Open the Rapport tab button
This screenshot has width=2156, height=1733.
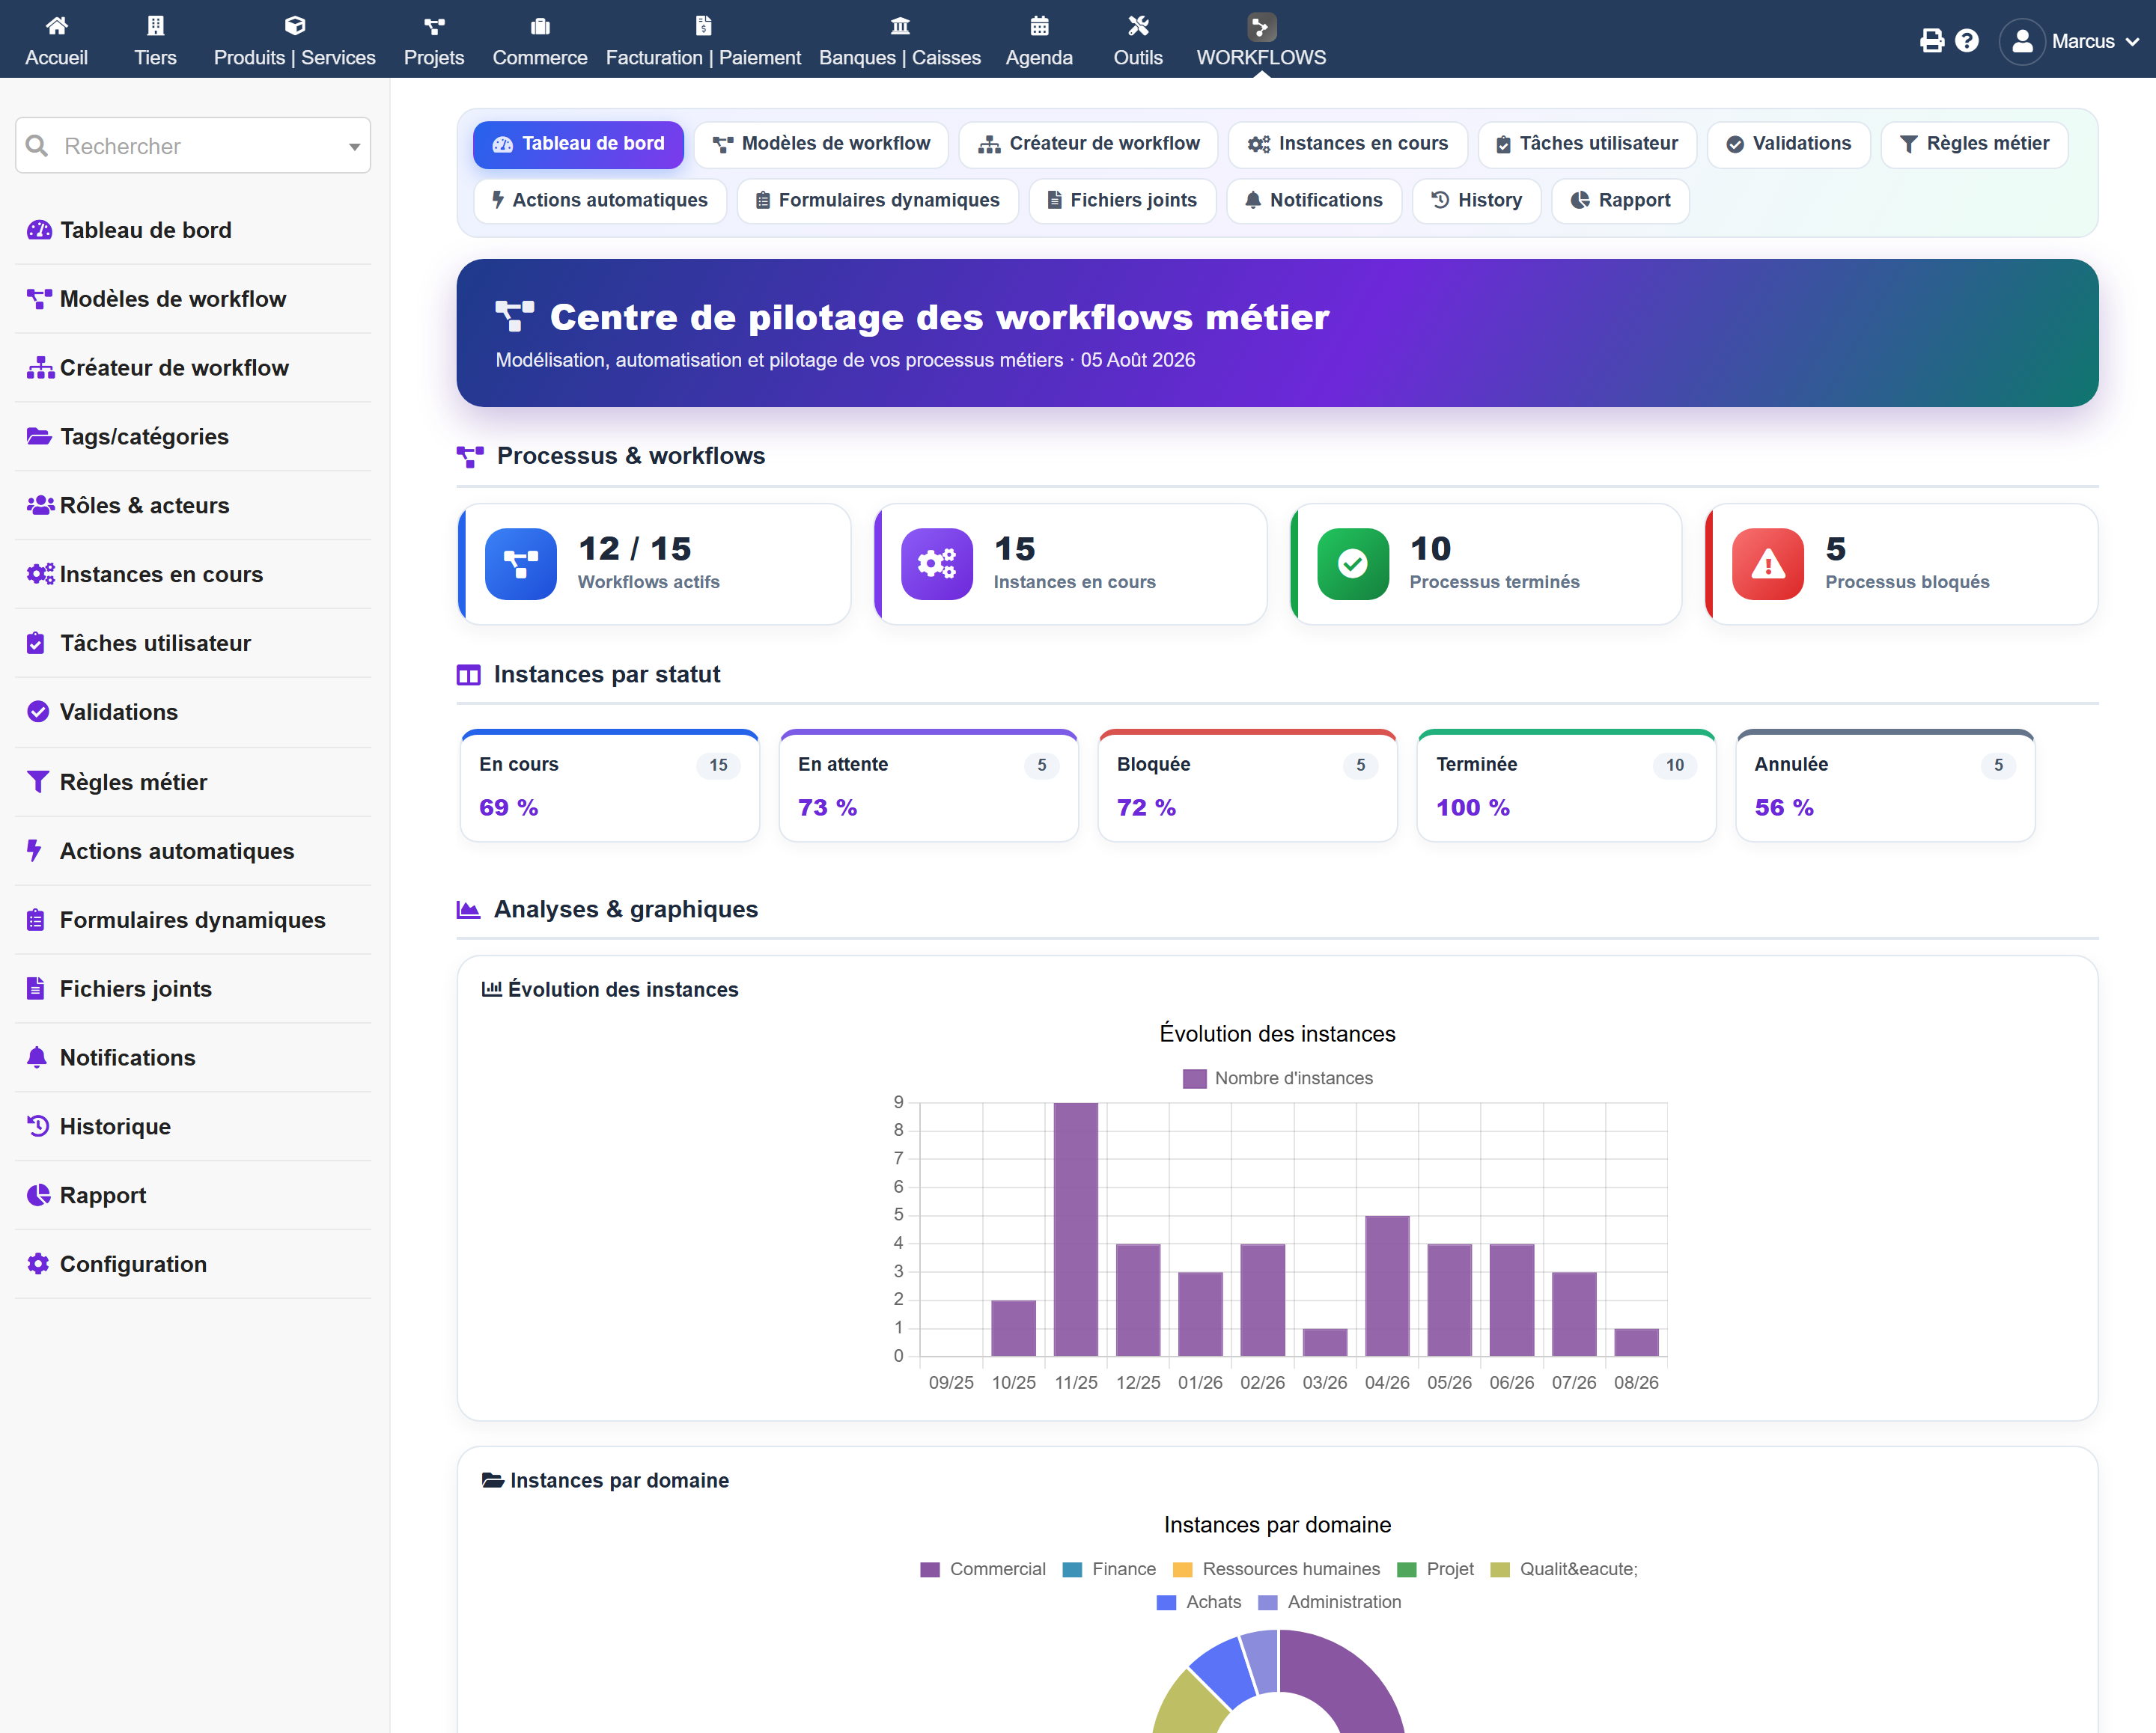pyautogui.click(x=1619, y=201)
